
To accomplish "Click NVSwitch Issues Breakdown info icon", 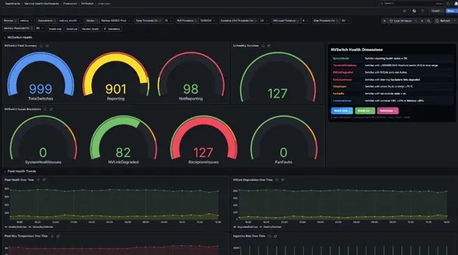I will 45,109.
